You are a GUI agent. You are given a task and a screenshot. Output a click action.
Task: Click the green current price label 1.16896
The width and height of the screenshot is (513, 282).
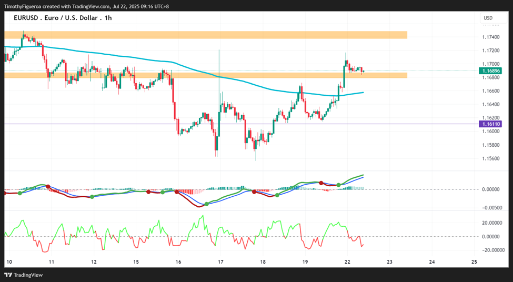pyautogui.click(x=490, y=70)
